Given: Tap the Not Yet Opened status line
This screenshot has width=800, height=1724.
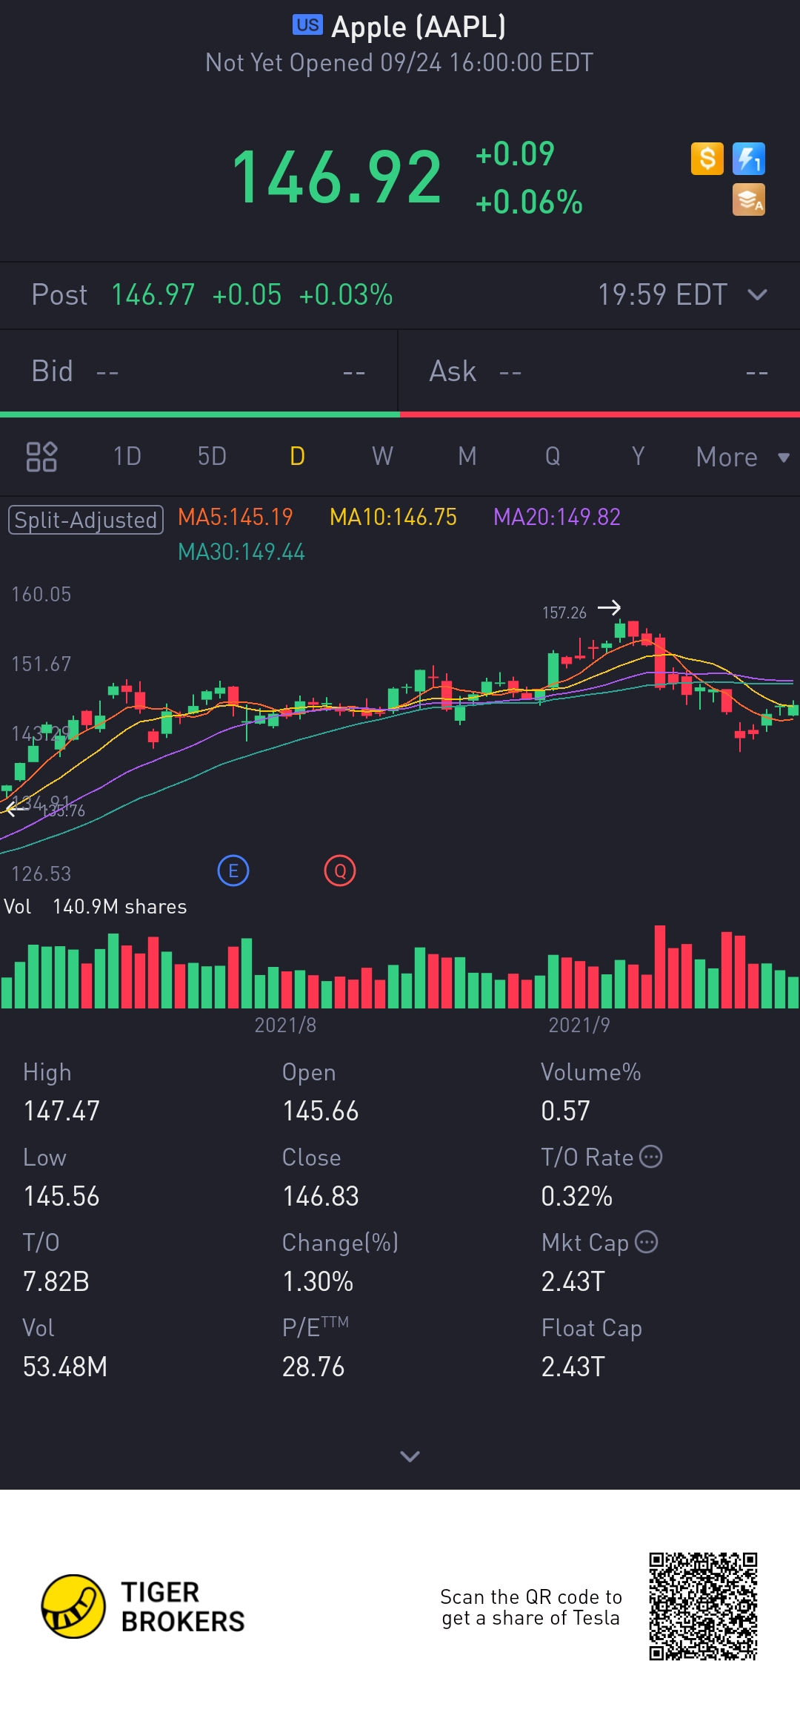Looking at the screenshot, I should 399,63.
